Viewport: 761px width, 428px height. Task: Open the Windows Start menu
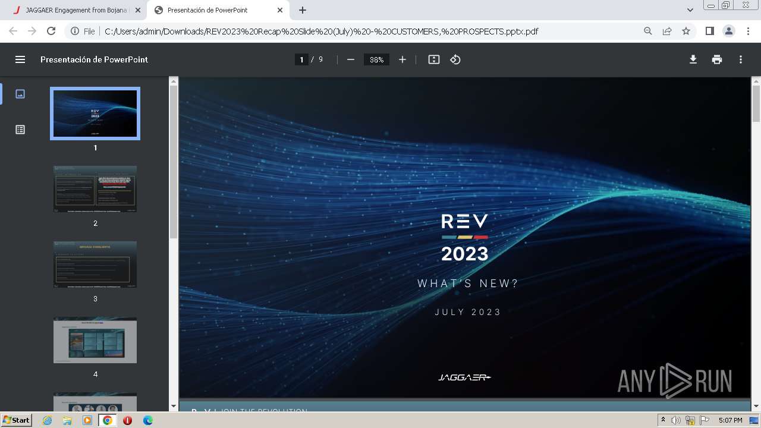[x=16, y=420]
